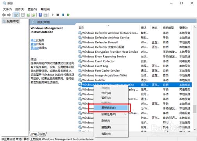Select Windows Image Acquisition (WIA) row

click(135, 75)
